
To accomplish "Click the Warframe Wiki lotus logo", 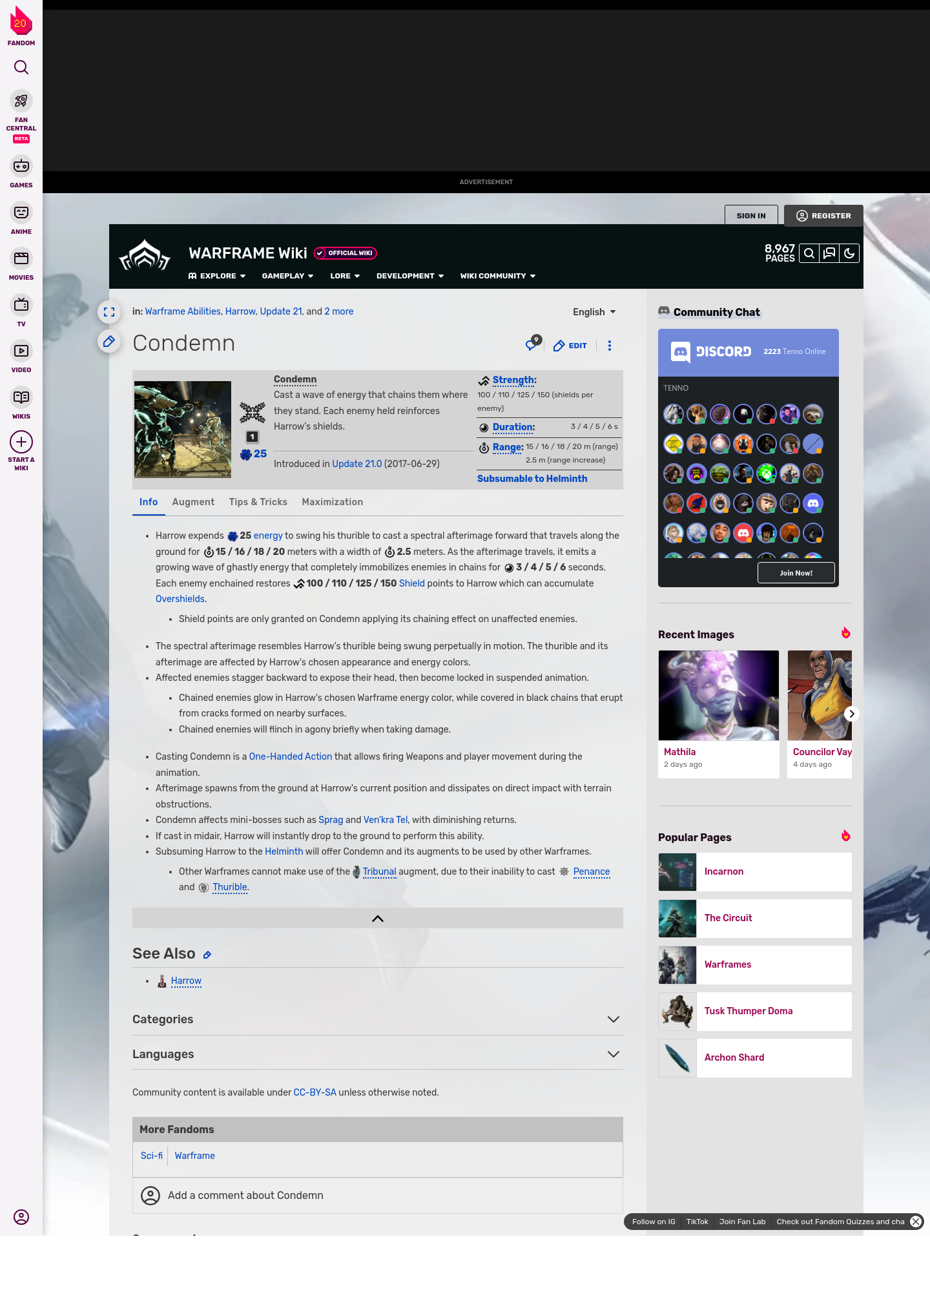I will [145, 255].
